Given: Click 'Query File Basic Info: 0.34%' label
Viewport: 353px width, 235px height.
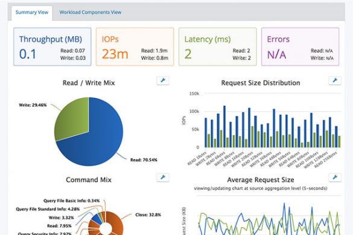Looking at the screenshot, I should pos(71,201).
